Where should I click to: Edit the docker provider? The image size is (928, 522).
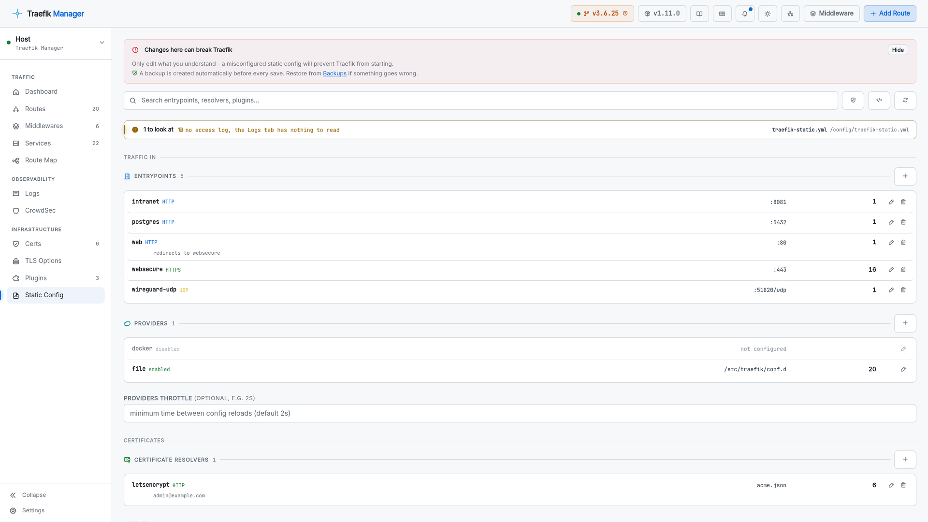click(x=903, y=349)
